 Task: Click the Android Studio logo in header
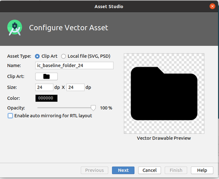pos(15,28)
